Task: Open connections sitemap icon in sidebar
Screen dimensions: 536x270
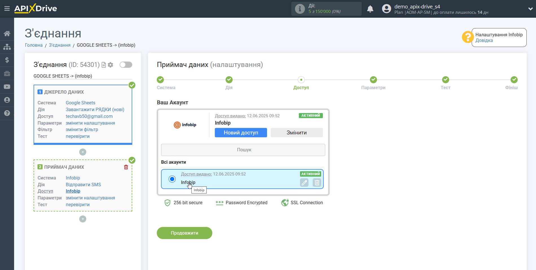Action: [7, 47]
